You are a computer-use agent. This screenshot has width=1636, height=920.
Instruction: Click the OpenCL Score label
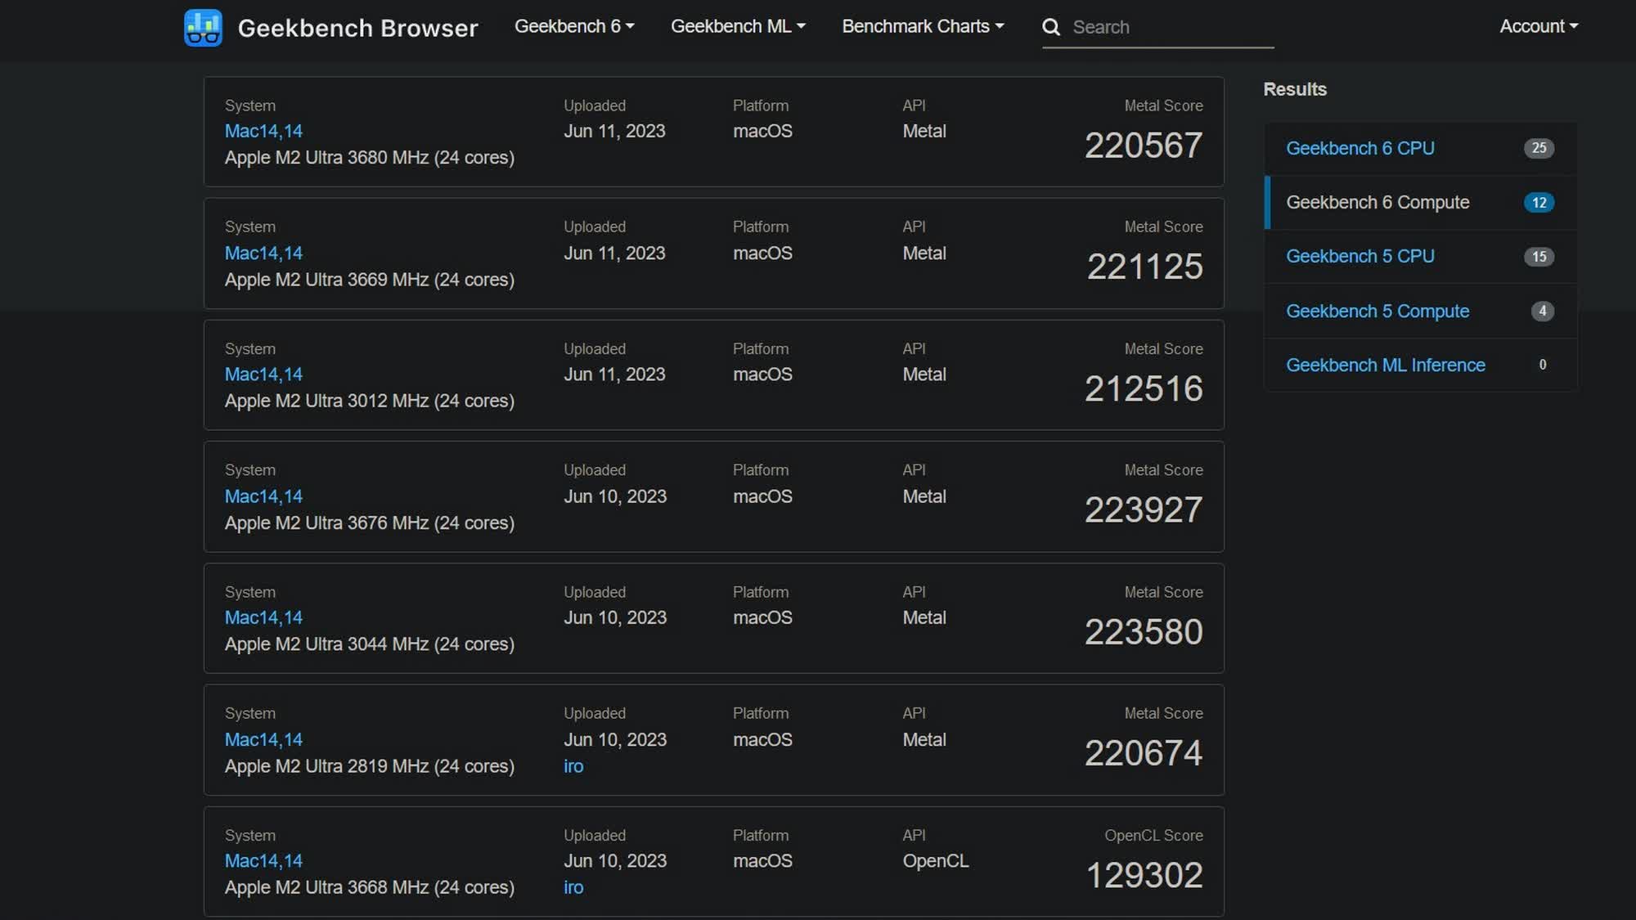pos(1153,835)
